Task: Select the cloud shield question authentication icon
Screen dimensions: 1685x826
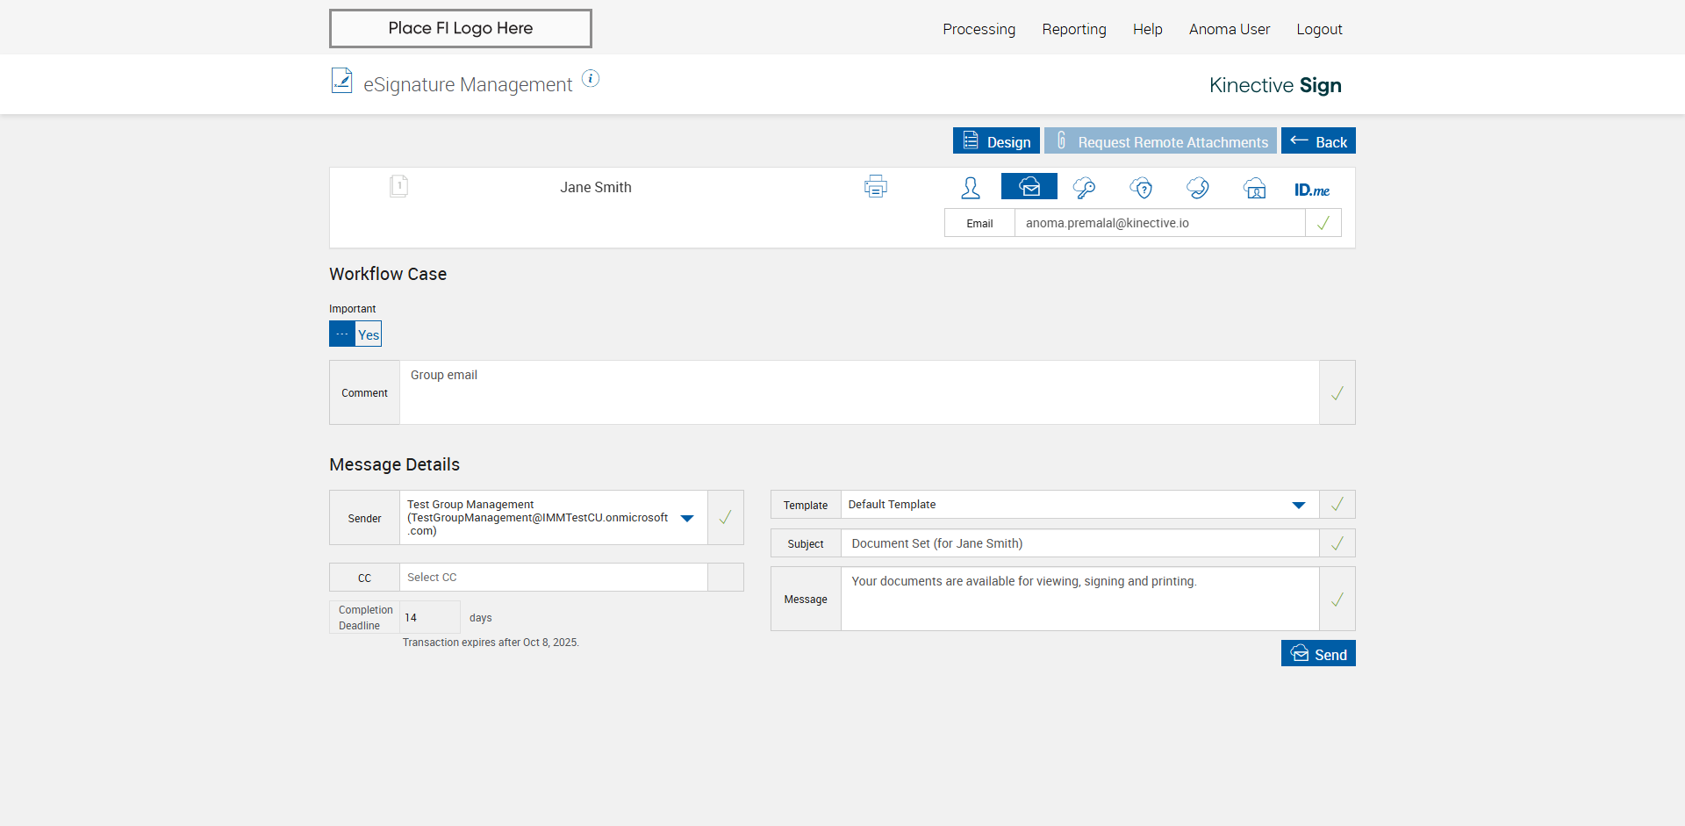Action: [x=1141, y=188]
